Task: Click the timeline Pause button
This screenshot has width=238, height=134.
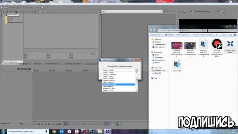Action: click(x=45, y=124)
